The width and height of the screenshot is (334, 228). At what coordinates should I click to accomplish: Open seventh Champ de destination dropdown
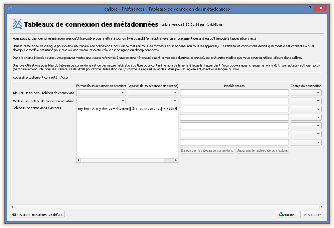tap(306, 142)
